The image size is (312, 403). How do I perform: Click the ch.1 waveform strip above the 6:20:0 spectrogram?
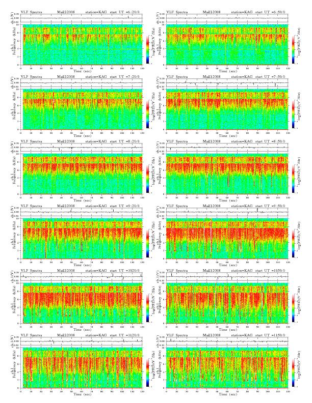[82, 18]
